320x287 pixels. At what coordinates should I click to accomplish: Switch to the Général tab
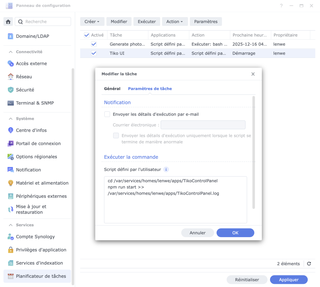coord(112,89)
